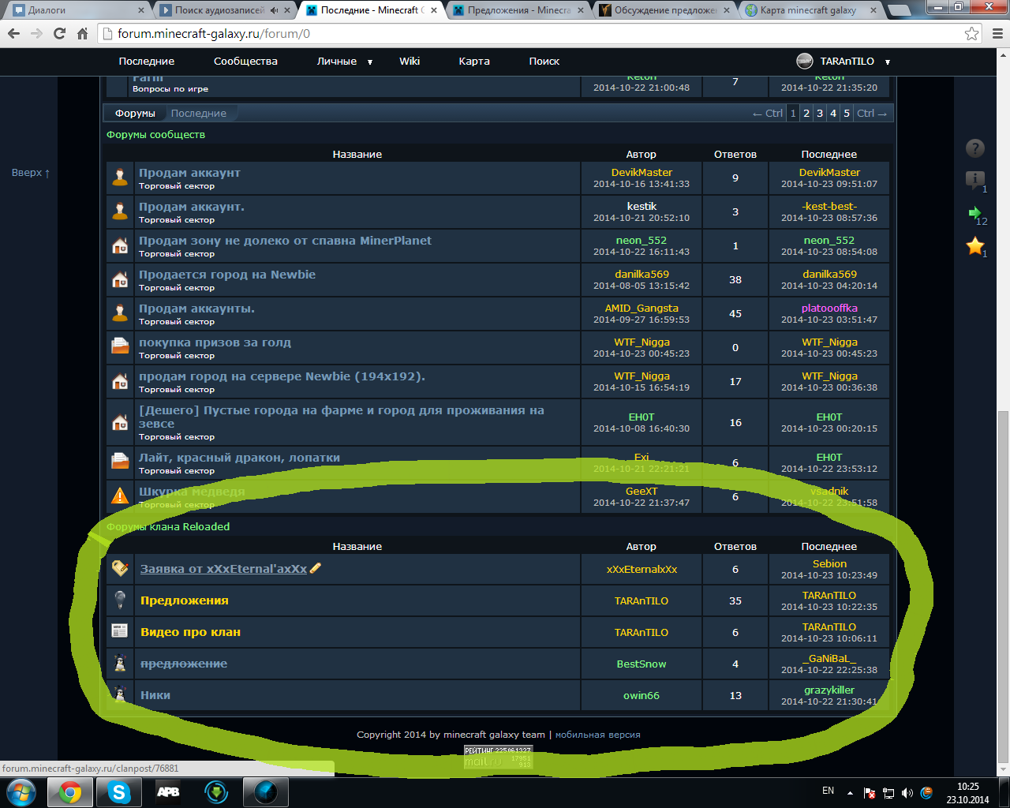Click the Windows Start button
Image resolution: width=1010 pixels, height=808 pixels.
[21, 791]
